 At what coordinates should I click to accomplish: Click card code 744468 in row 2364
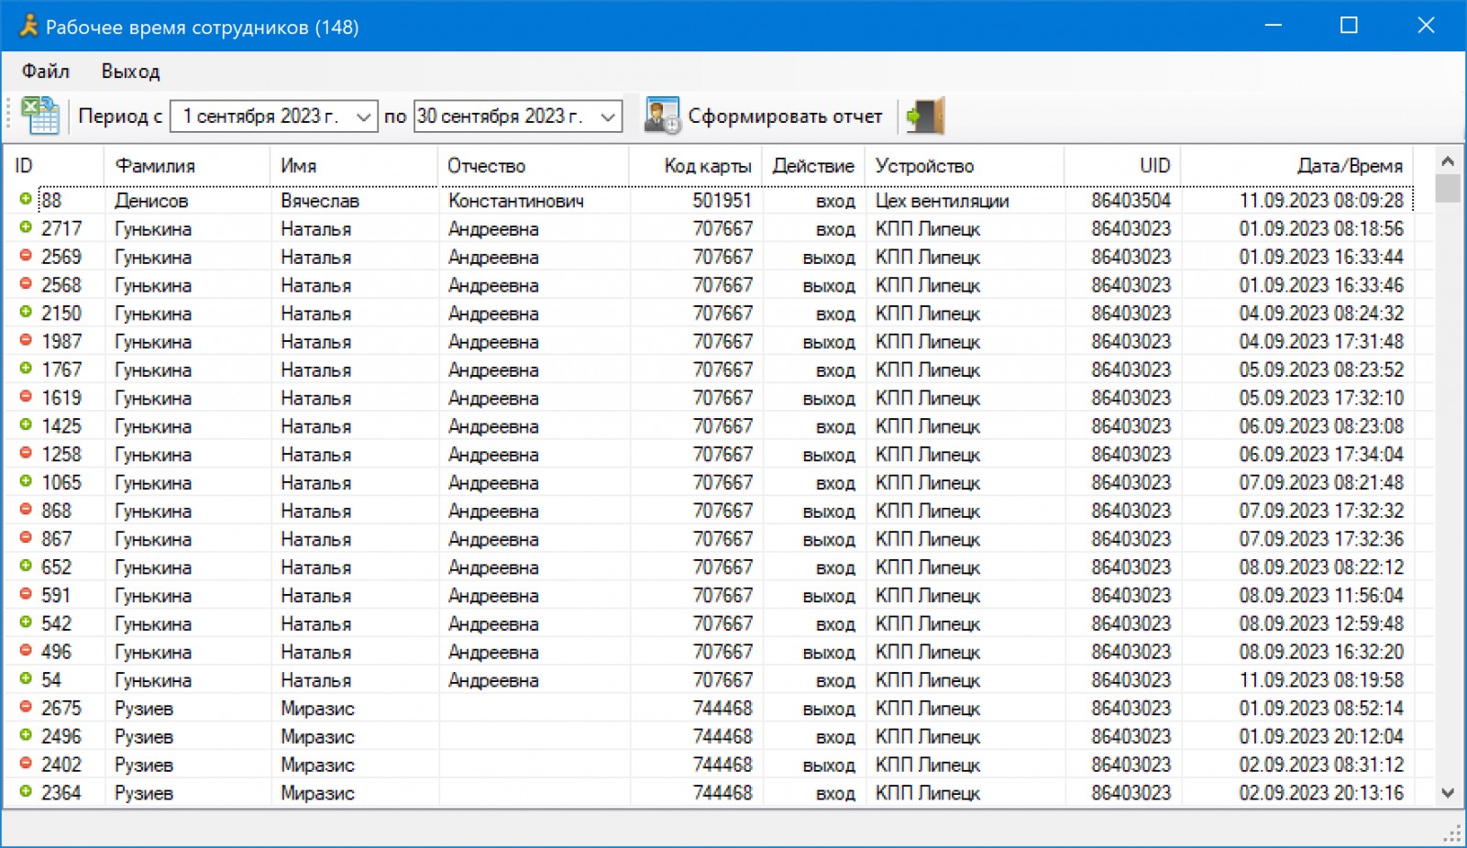(722, 793)
